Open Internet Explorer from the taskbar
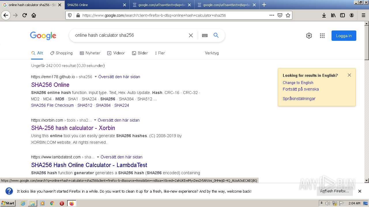The height and width of the screenshot is (207, 369). pos(23,203)
